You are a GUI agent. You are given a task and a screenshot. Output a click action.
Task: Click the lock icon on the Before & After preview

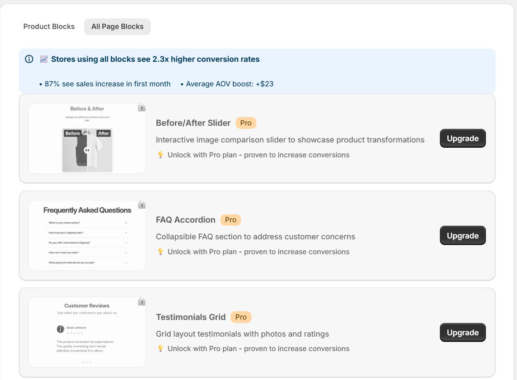142,108
